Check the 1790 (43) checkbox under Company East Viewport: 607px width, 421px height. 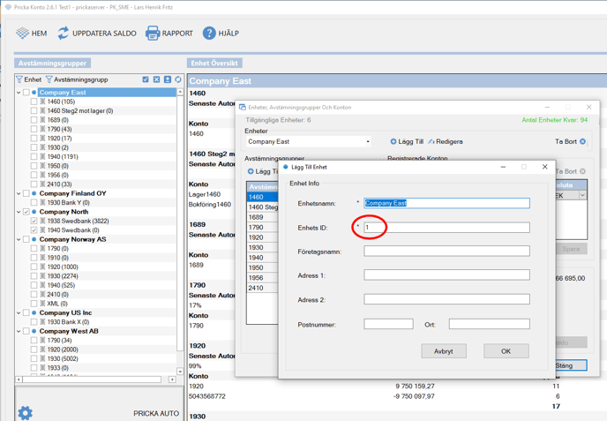[34, 129]
